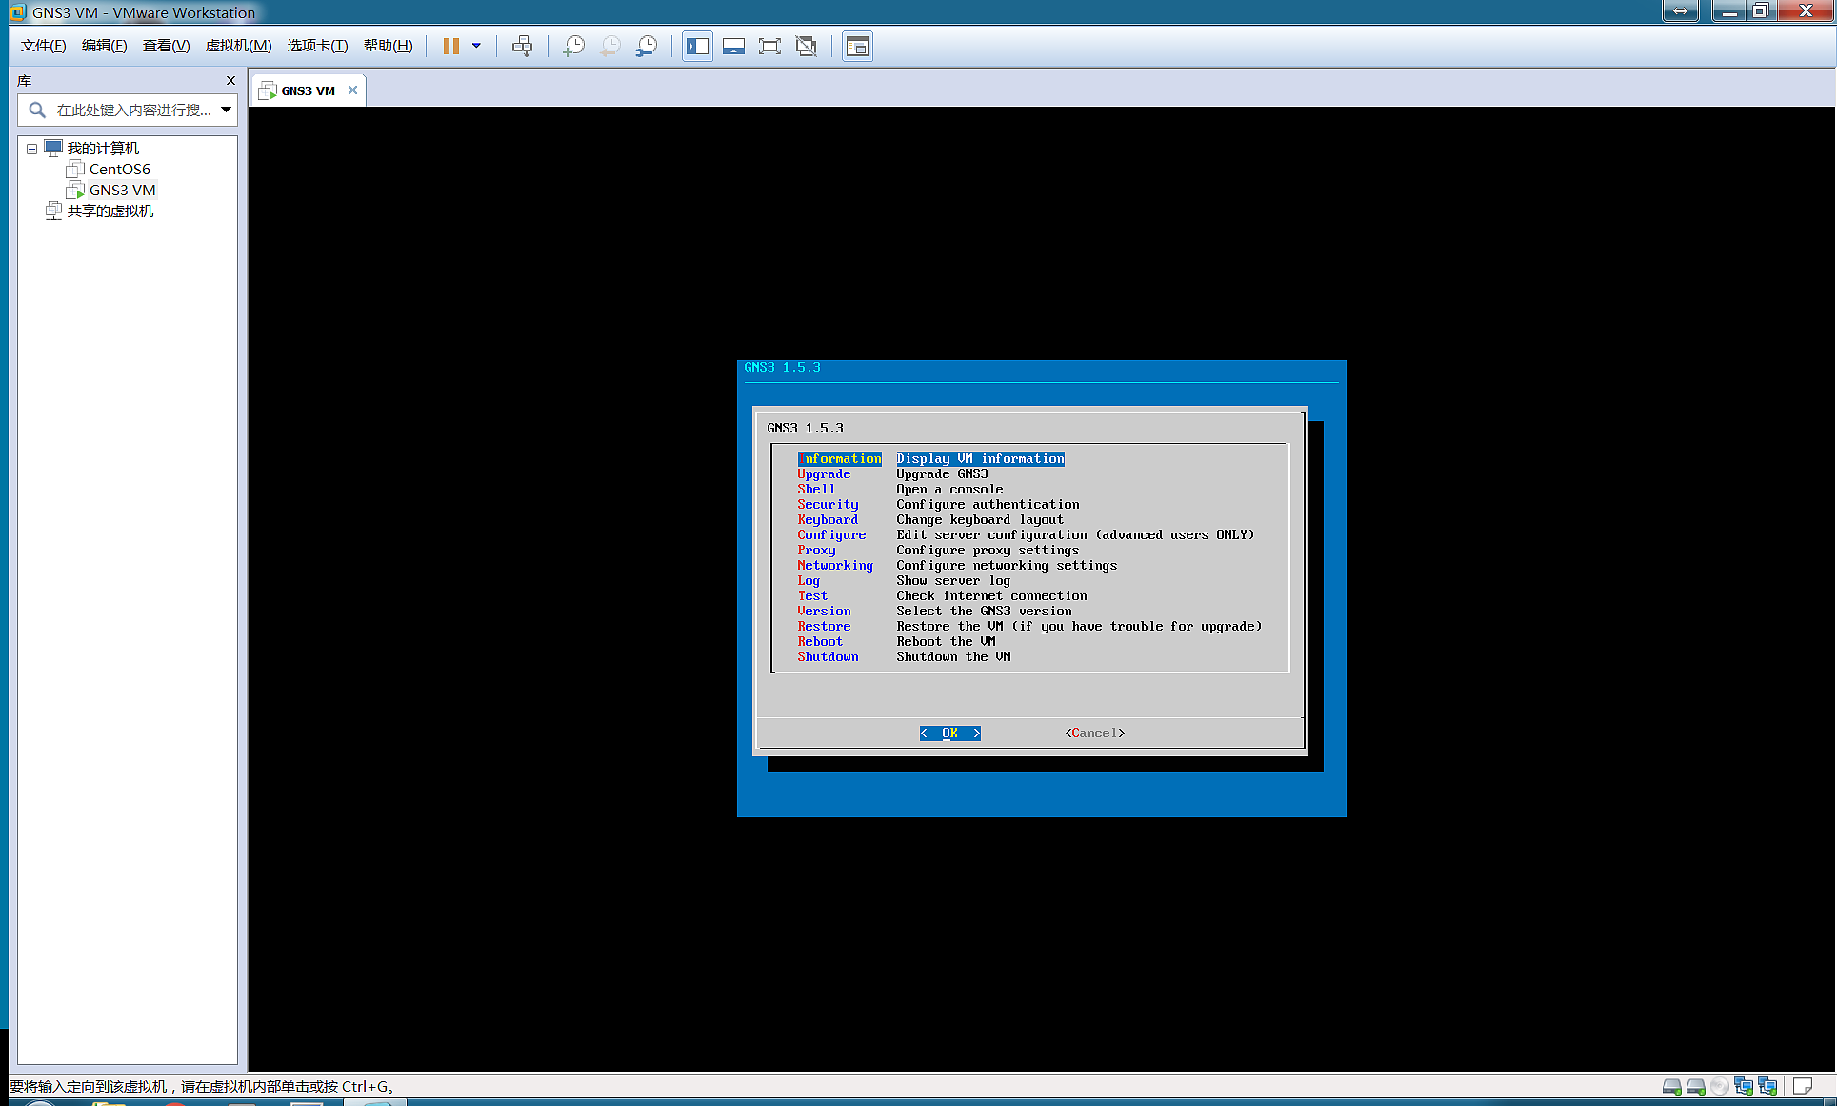Open the snapshot manager wrench-clock icon
Screen dimensions: 1837x1106
click(647, 46)
